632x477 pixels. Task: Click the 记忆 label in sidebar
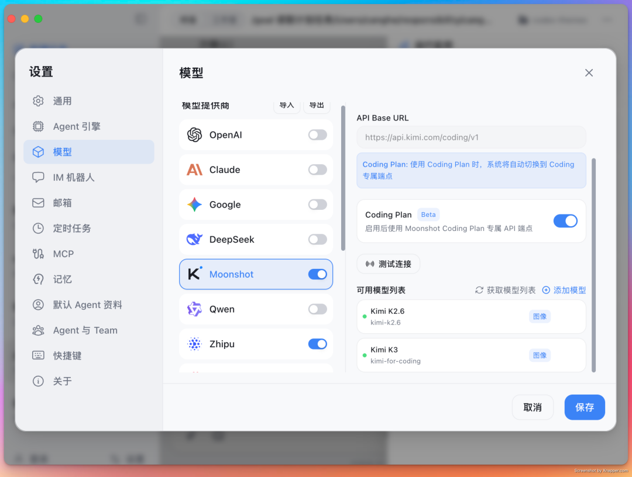[x=63, y=279]
